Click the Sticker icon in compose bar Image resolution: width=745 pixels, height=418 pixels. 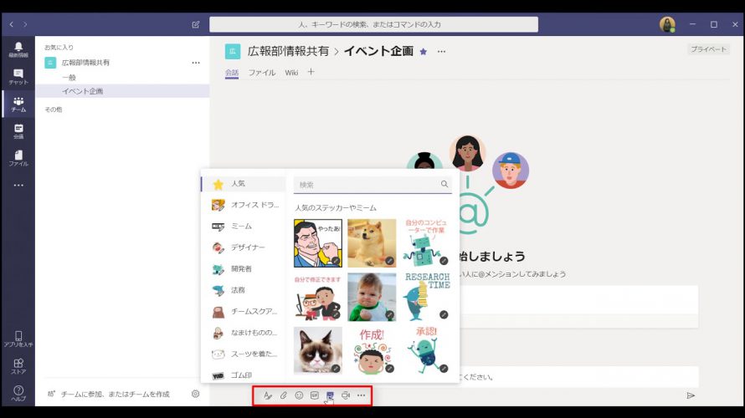(330, 395)
